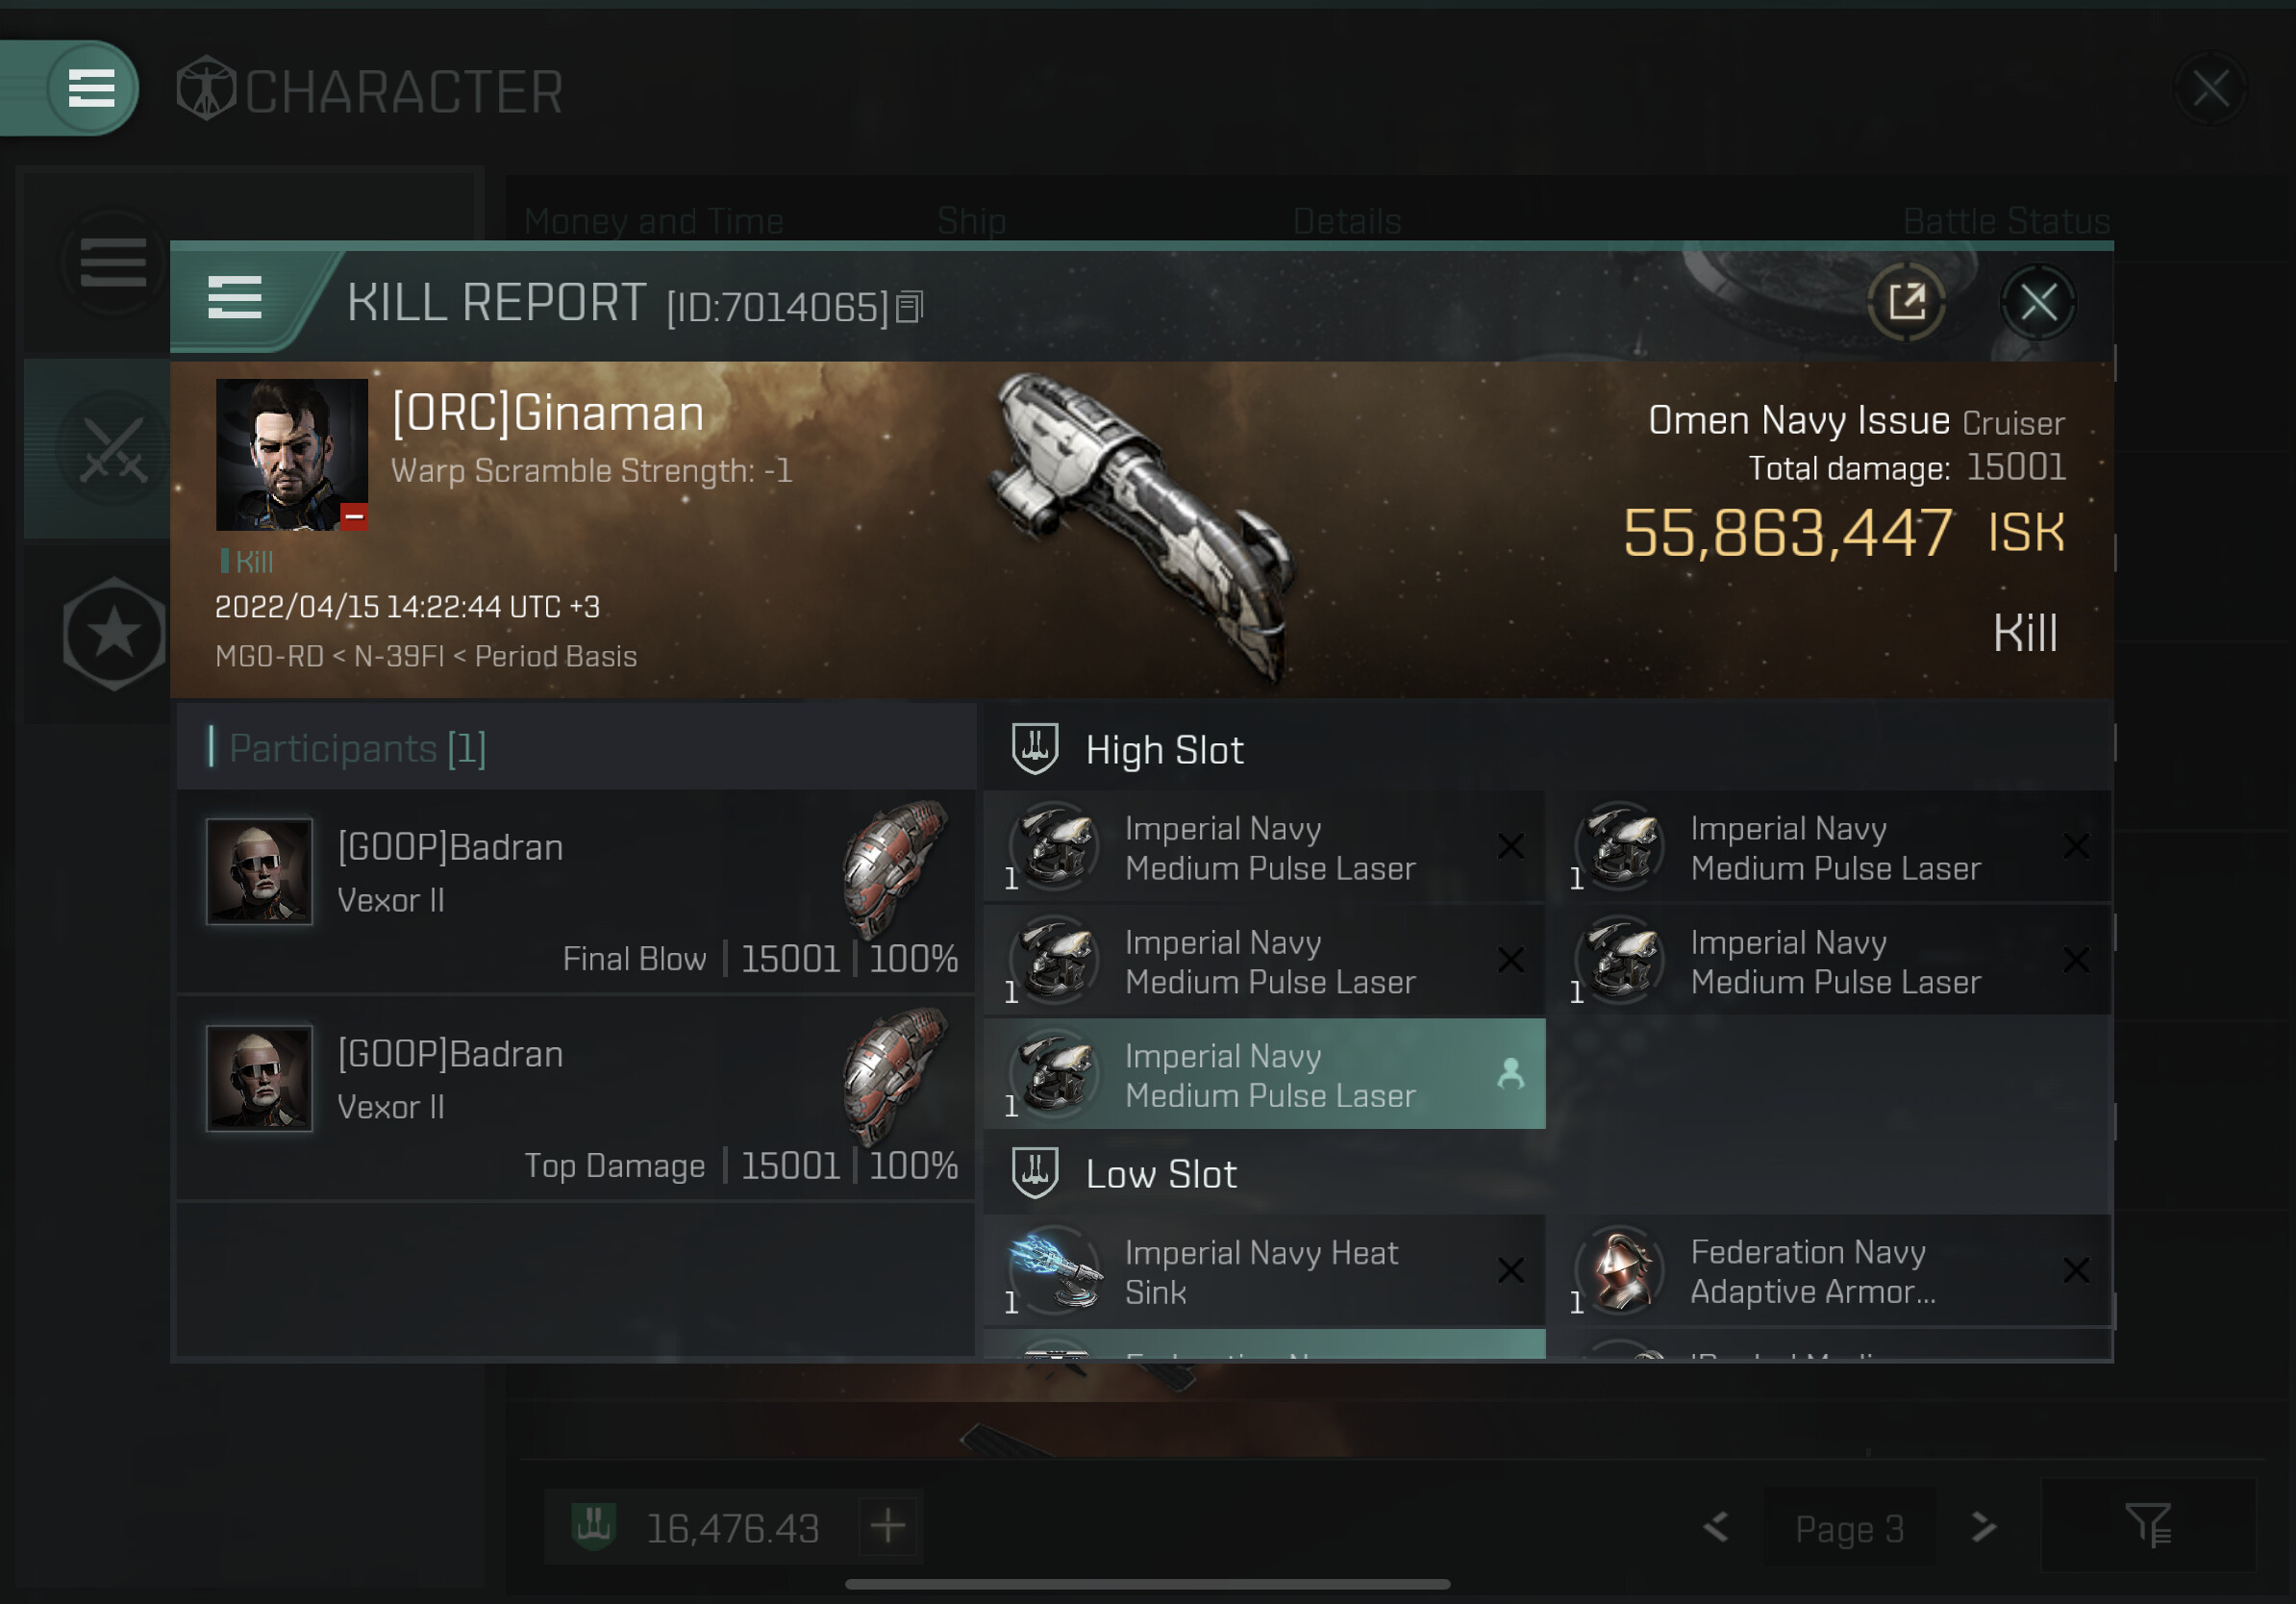Go to the previous page arrow
2296x1604 pixels.
1716,1527
